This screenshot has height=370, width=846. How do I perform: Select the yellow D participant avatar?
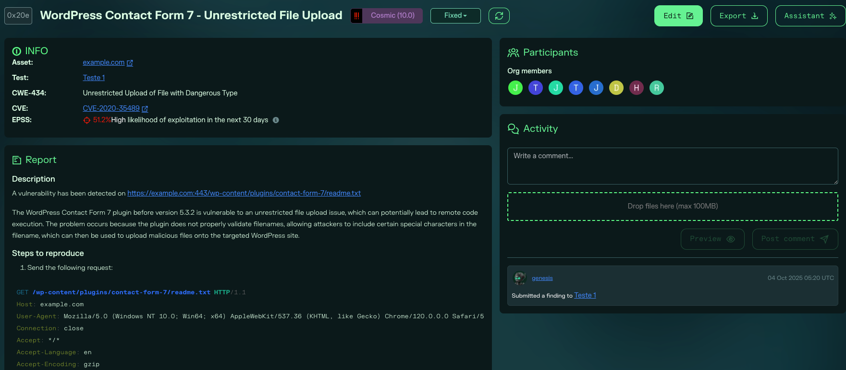(616, 88)
